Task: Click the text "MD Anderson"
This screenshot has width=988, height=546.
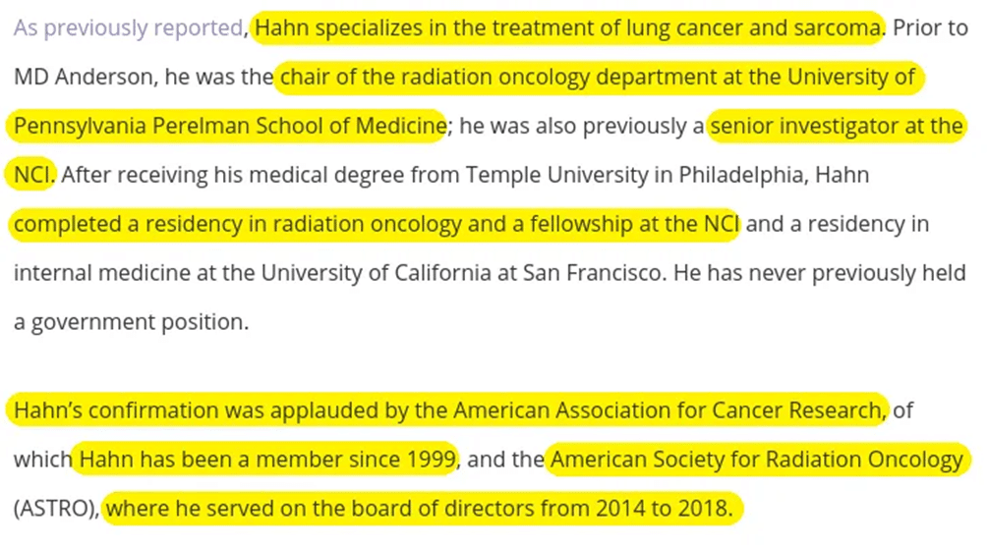Action: (84, 77)
